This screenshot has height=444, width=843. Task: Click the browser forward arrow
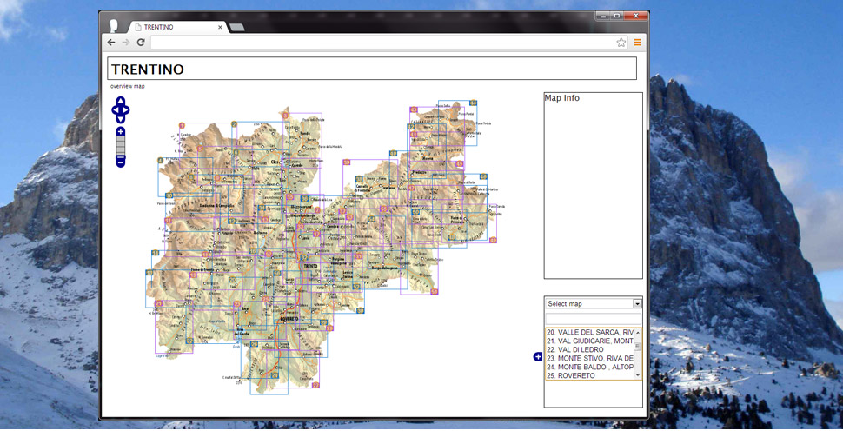pos(126,42)
